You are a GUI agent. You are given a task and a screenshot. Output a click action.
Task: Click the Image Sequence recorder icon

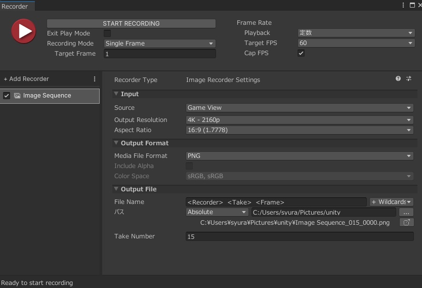(x=17, y=96)
